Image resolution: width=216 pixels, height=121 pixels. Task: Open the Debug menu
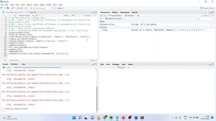(x=42, y=5)
